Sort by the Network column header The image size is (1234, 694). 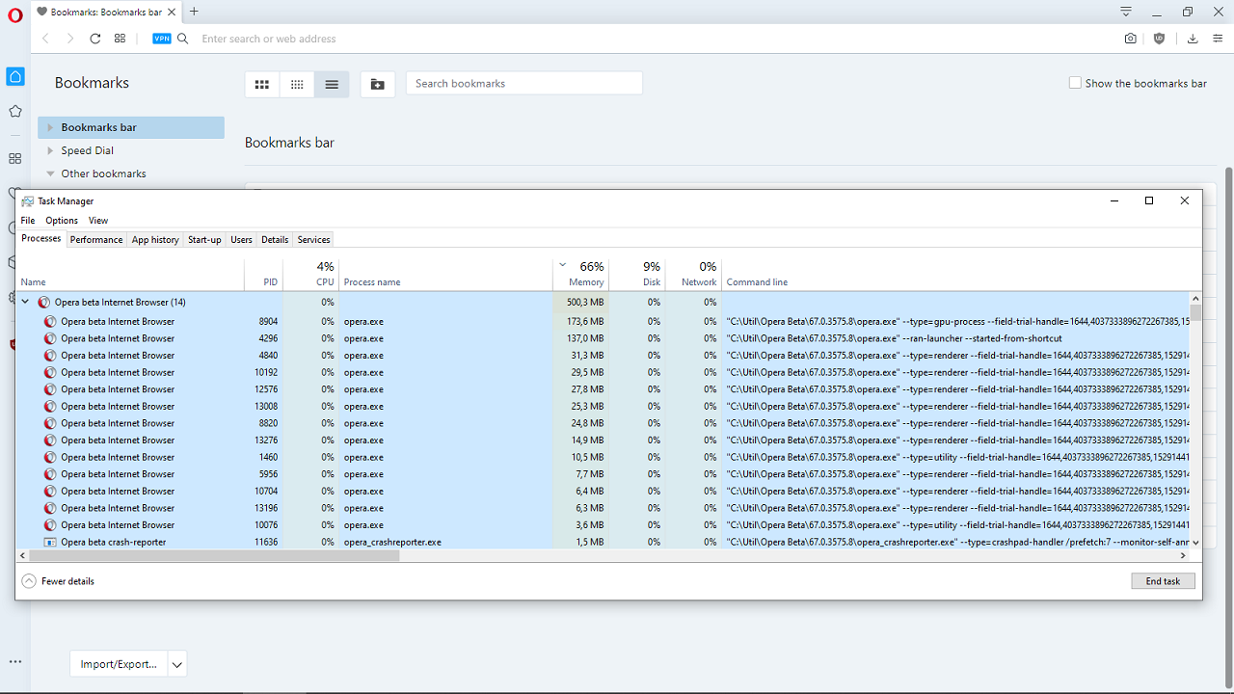tap(693, 274)
